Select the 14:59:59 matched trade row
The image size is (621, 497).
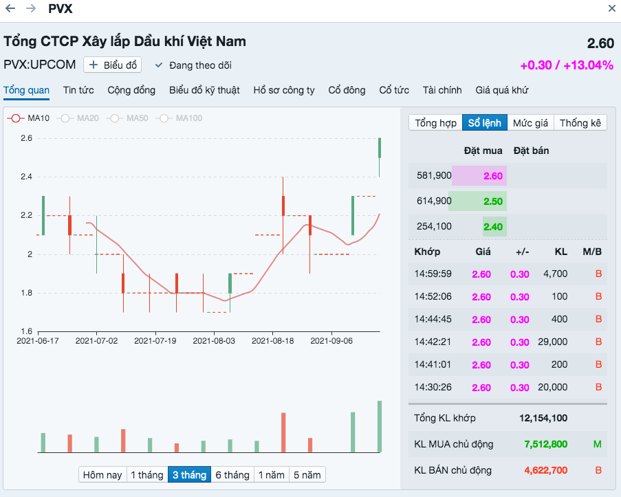point(508,274)
